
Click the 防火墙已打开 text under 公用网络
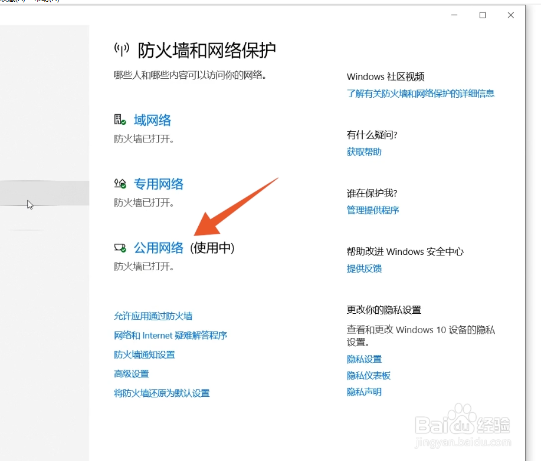143,266
